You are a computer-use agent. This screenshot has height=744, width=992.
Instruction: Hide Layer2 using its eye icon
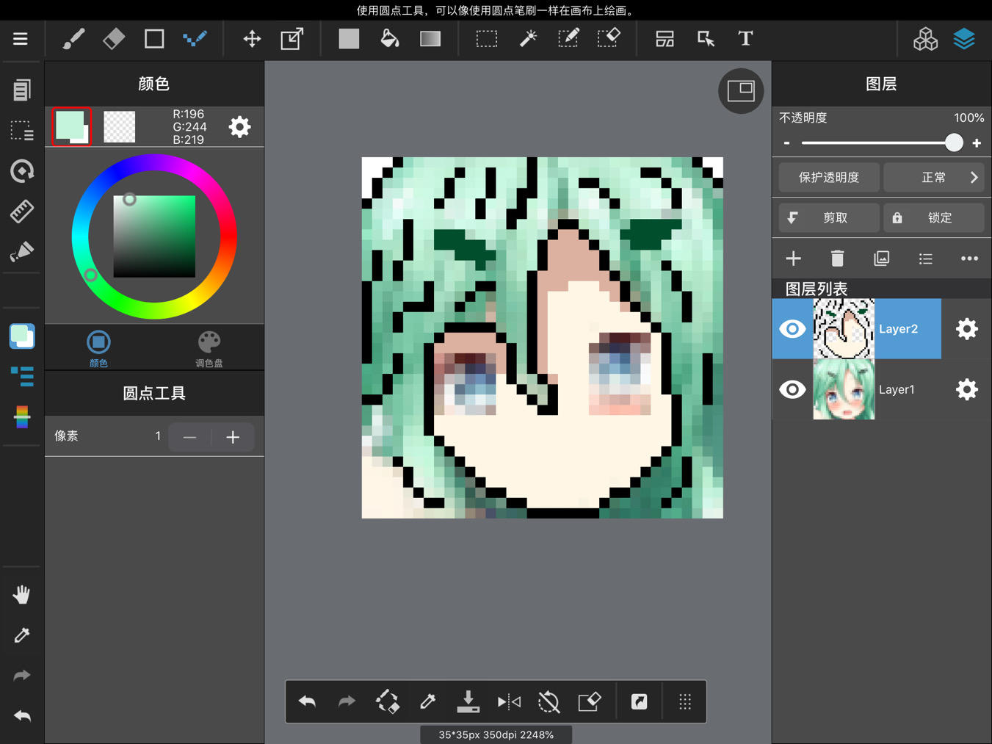[792, 329]
